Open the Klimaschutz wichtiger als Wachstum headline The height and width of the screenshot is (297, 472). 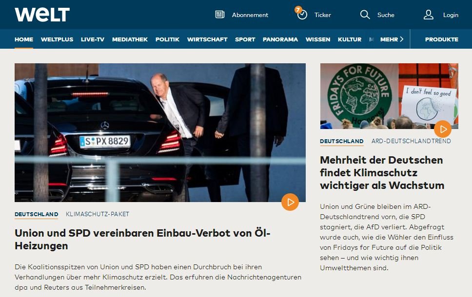click(382, 172)
